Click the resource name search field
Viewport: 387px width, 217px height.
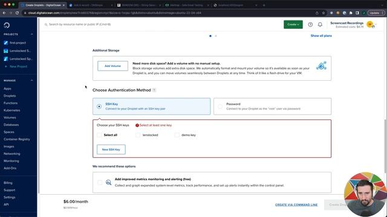coord(80,24)
